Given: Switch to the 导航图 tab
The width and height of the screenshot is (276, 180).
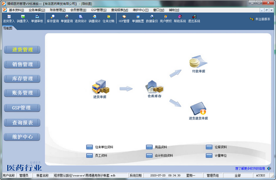Looking at the screenshot, I should click(x=8, y=28).
